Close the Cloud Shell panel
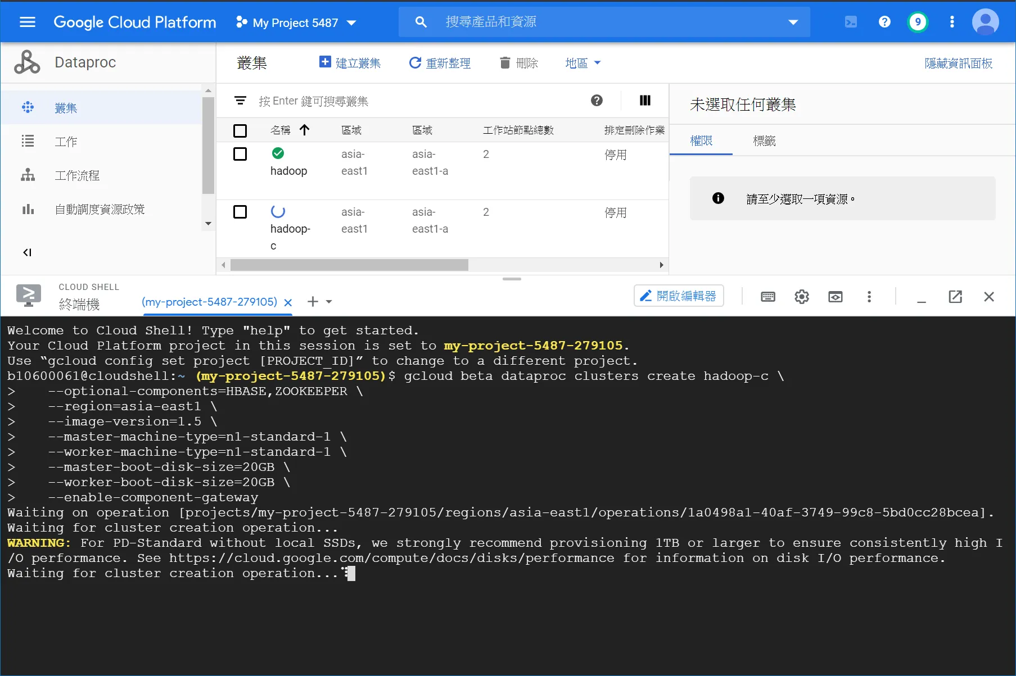 989,297
